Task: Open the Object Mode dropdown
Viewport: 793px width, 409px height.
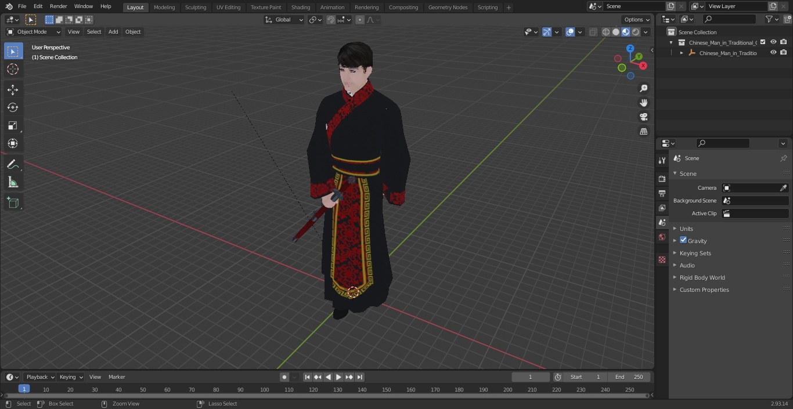Action: click(34, 32)
